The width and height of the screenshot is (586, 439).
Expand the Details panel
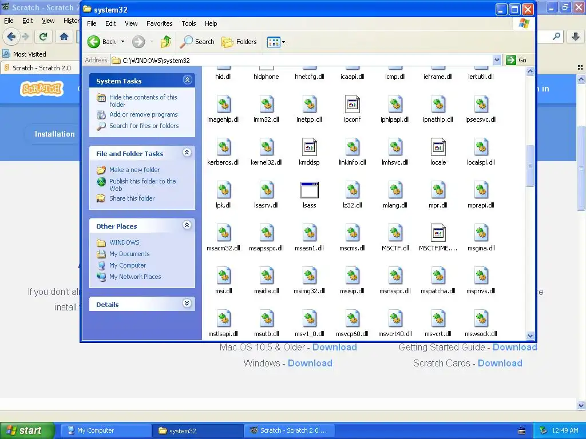[x=187, y=303]
